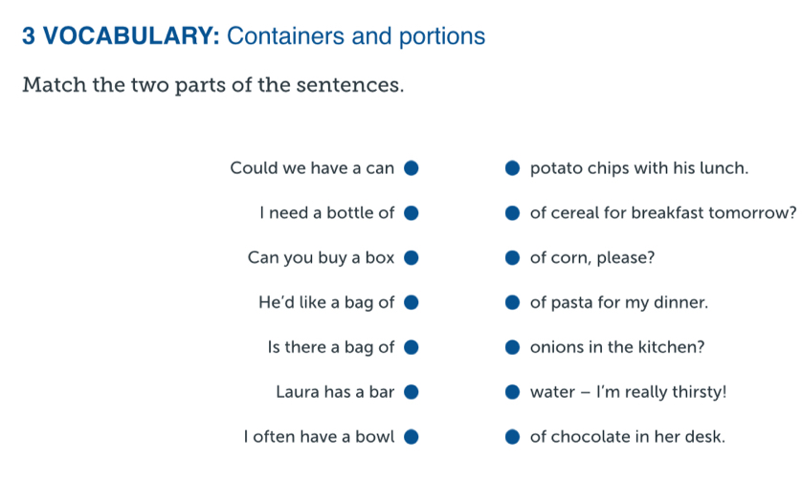Click the dot before 'of pasta for my dinner'

(513, 302)
